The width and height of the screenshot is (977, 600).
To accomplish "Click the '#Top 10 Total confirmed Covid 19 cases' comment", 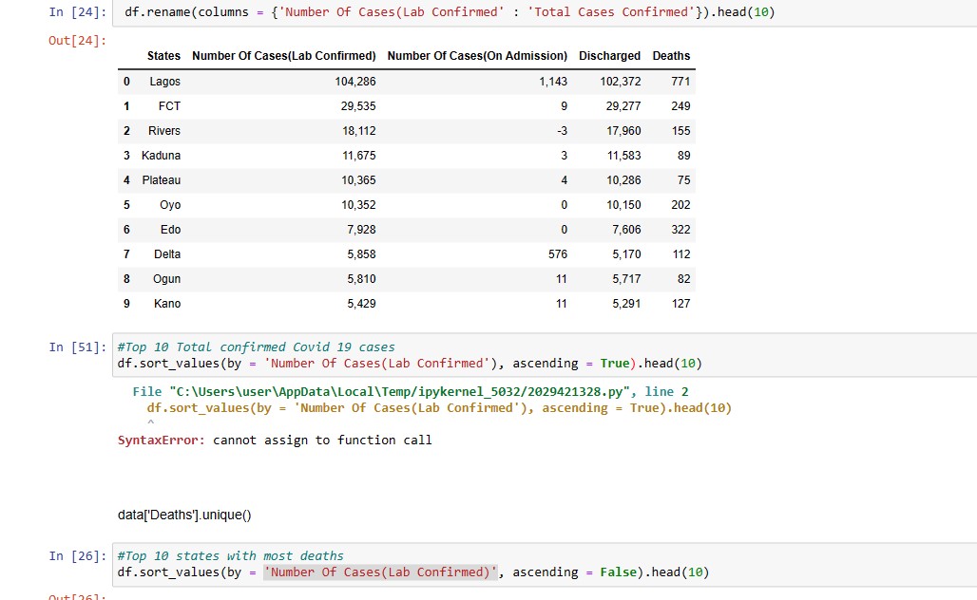I will (256, 347).
